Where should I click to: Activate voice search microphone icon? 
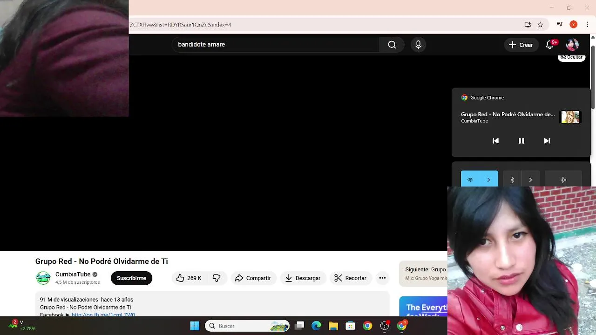(x=418, y=45)
